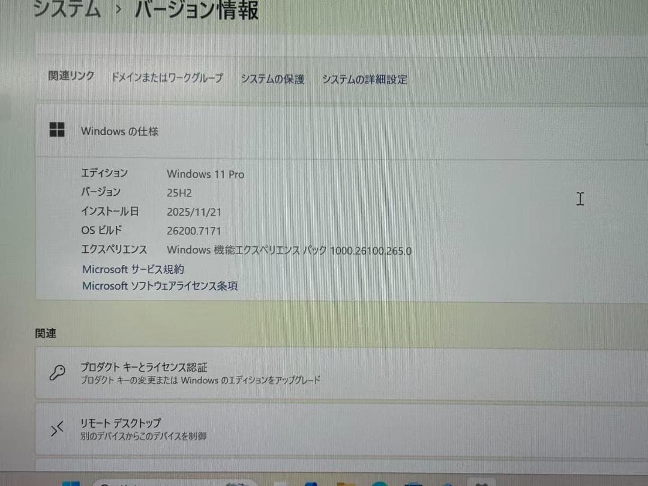Click the remote desktop arrows icon
Image resolution: width=648 pixels, height=486 pixels.
(57, 428)
